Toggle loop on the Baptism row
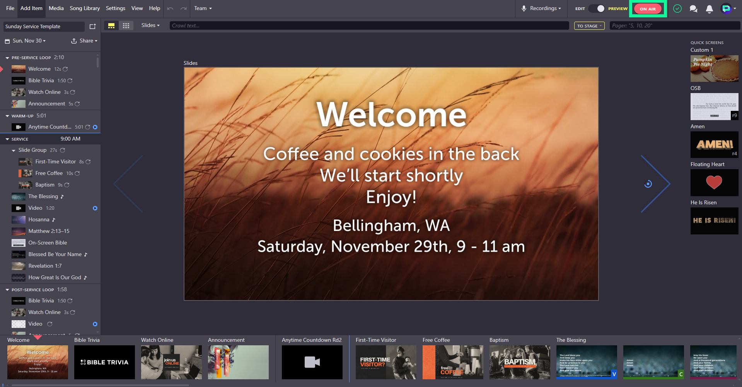This screenshot has width=742, height=387. (67, 185)
